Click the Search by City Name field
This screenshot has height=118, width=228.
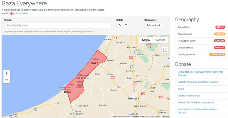click(x=58, y=26)
